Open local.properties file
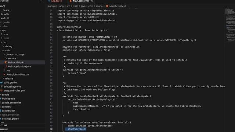The image size is (235, 132). pos(11,115)
